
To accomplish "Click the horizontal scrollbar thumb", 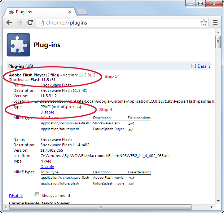I will click(100, 207).
